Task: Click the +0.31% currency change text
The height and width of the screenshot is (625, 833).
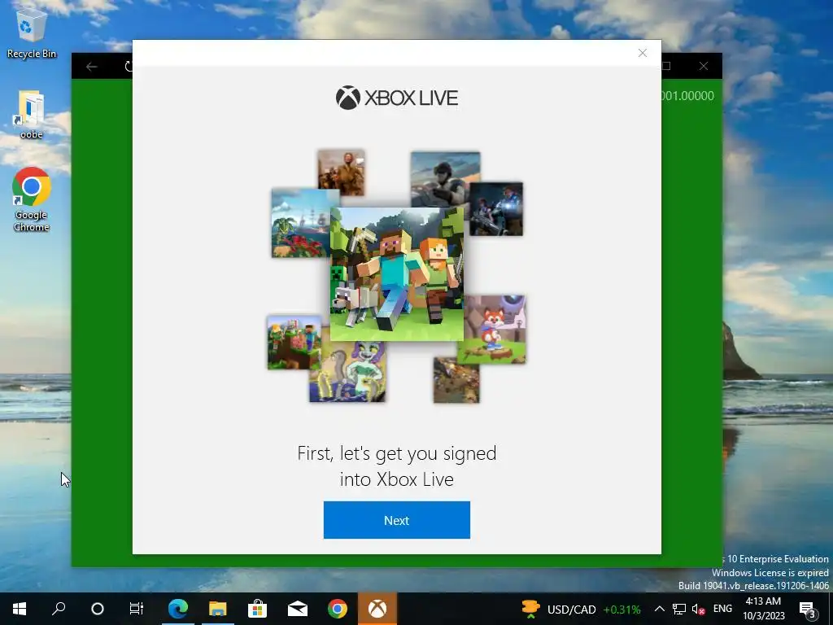Action: click(x=621, y=610)
